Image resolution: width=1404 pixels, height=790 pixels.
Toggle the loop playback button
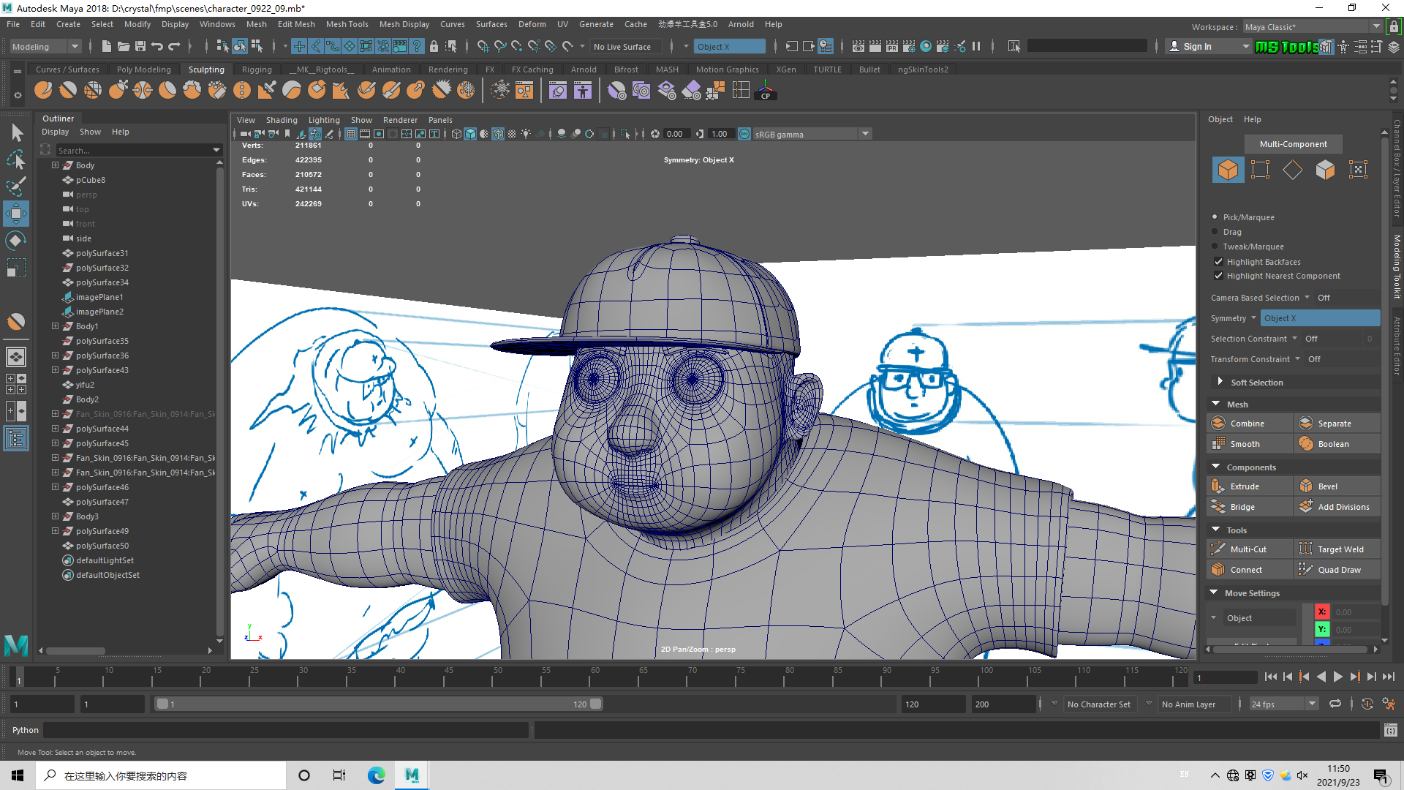1335,704
